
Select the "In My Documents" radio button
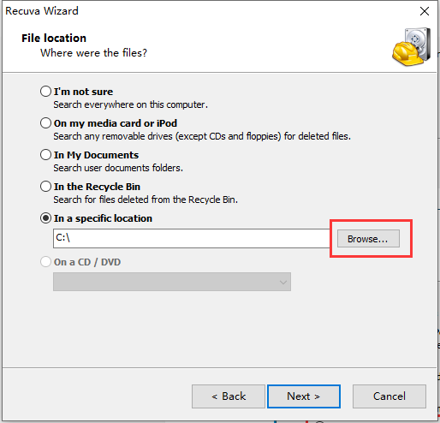pyautogui.click(x=45, y=155)
